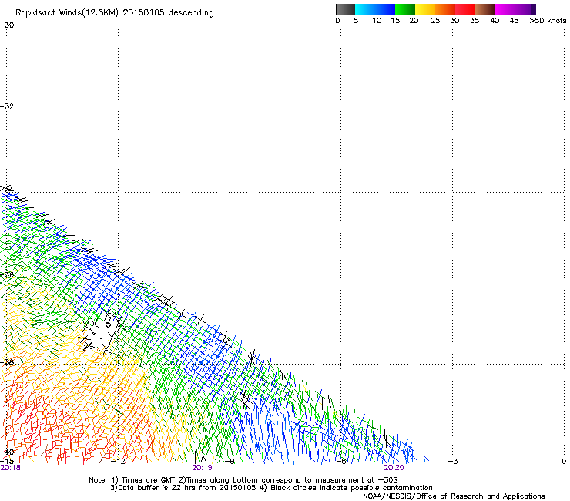Click the latitude axis label "-32"
The image size is (570, 501).
(x=7, y=106)
